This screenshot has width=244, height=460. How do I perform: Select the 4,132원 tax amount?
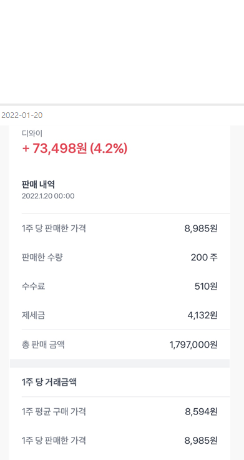click(202, 315)
